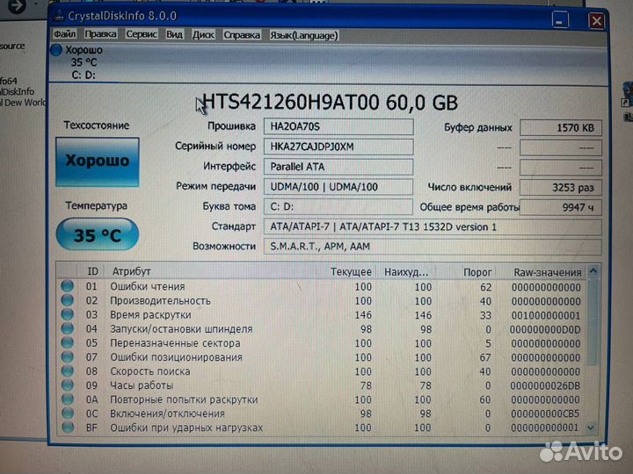The width and height of the screenshot is (633, 474).
Task: Open the Файл menu
Action: click(64, 34)
